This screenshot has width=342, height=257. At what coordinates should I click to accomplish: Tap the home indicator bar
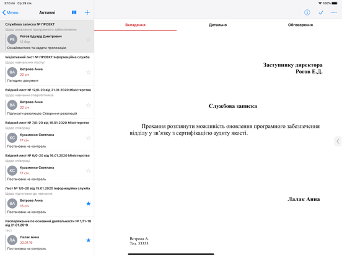coord(171,254)
